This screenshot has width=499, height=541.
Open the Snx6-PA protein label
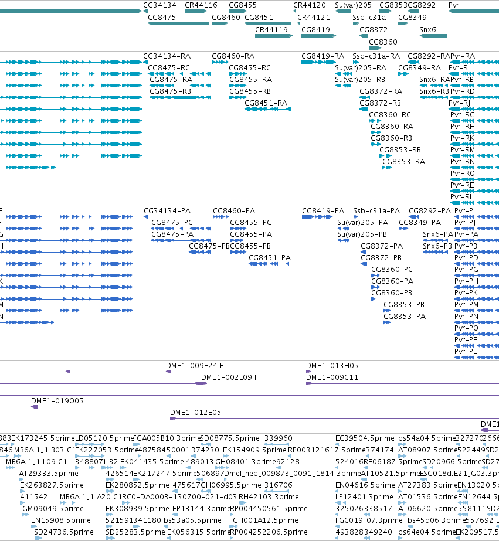point(437,234)
